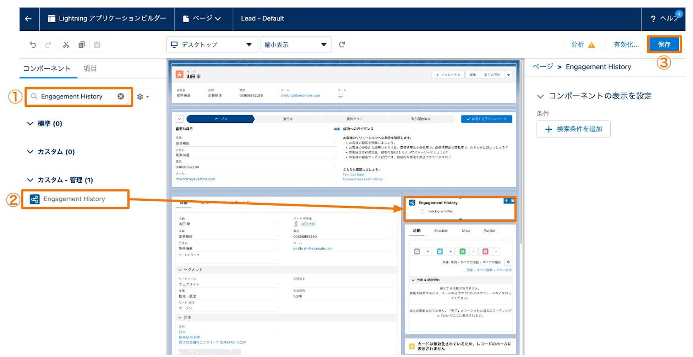The height and width of the screenshot is (357, 693).
Task: Click the lead star icon in canvas
Action: point(179,74)
